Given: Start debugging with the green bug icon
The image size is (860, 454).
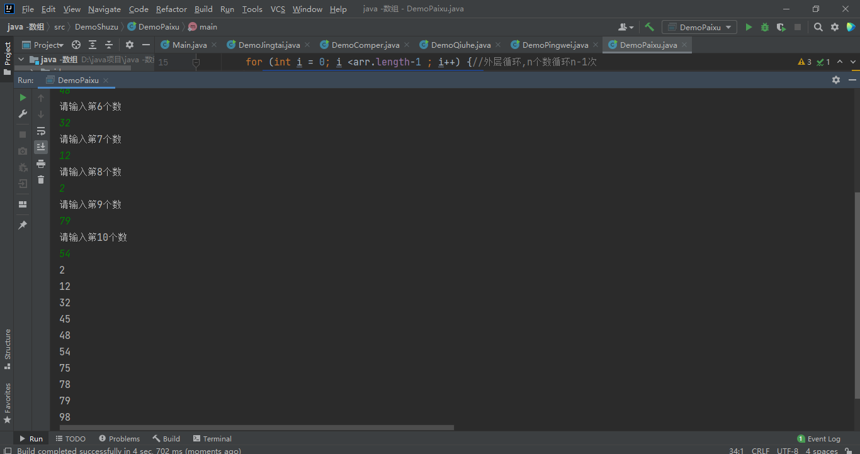Looking at the screenshot, I should click(765, 27).
